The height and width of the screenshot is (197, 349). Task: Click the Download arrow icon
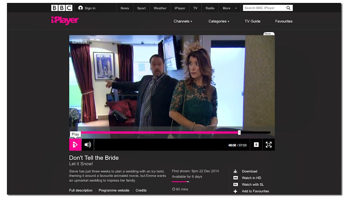pos(235,171)
